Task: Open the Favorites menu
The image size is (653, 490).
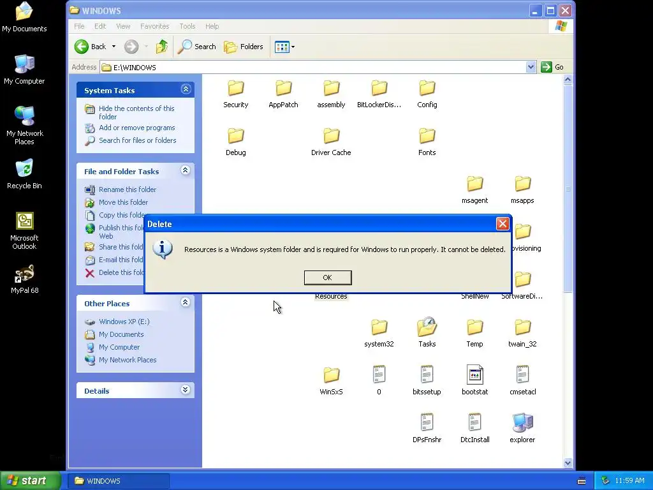Action: tap(154, 26)
